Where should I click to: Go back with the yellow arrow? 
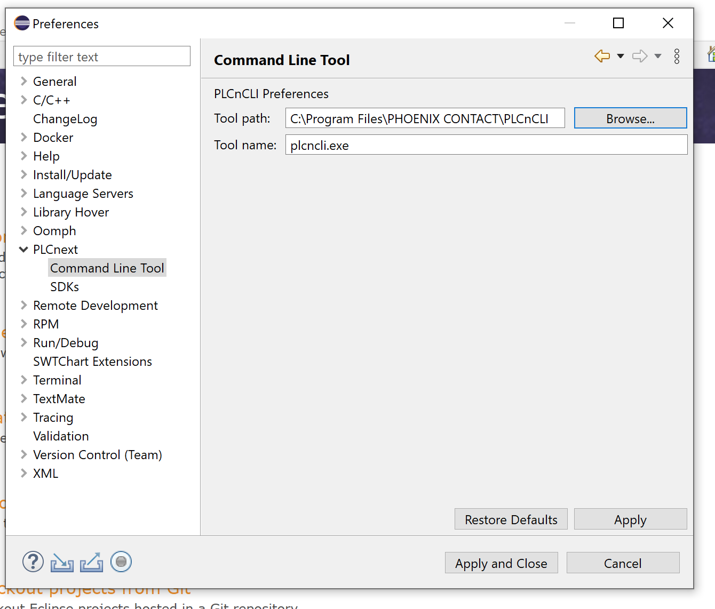point(602,56)
